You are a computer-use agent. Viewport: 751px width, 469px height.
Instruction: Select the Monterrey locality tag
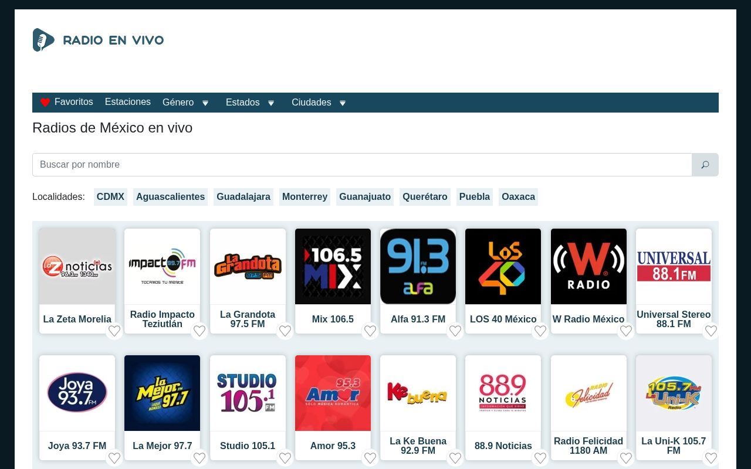click(305, 197)
